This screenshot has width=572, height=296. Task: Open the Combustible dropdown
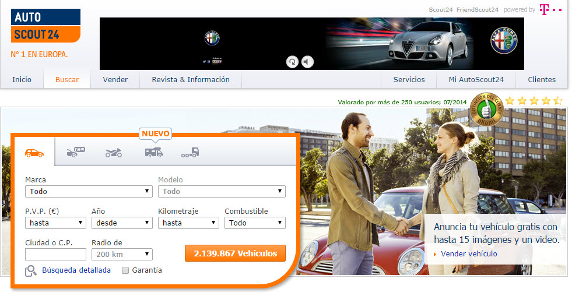click(x=255, y=223)
